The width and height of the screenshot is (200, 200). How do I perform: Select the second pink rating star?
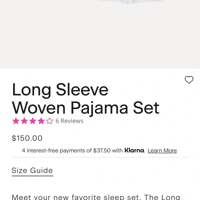pos(24,121)
